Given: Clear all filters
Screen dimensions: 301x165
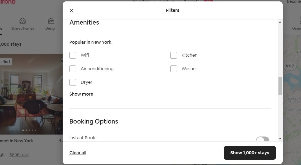Looking at the screenshot, I should [78, 153].
